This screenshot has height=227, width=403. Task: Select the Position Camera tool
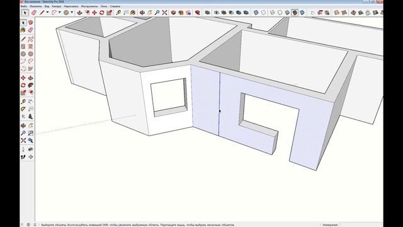(23, 149)
